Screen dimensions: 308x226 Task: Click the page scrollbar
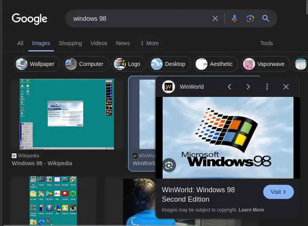pyautogui.click(x=306, y=7)
